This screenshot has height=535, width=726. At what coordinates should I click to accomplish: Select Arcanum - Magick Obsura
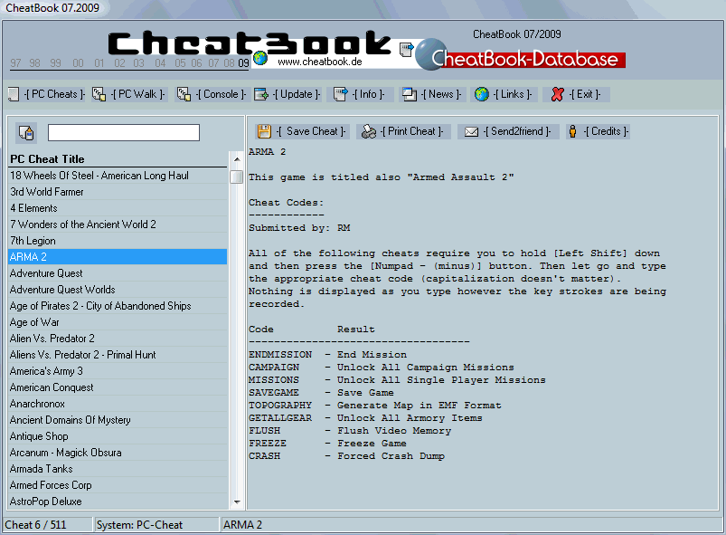coord(118,453)
